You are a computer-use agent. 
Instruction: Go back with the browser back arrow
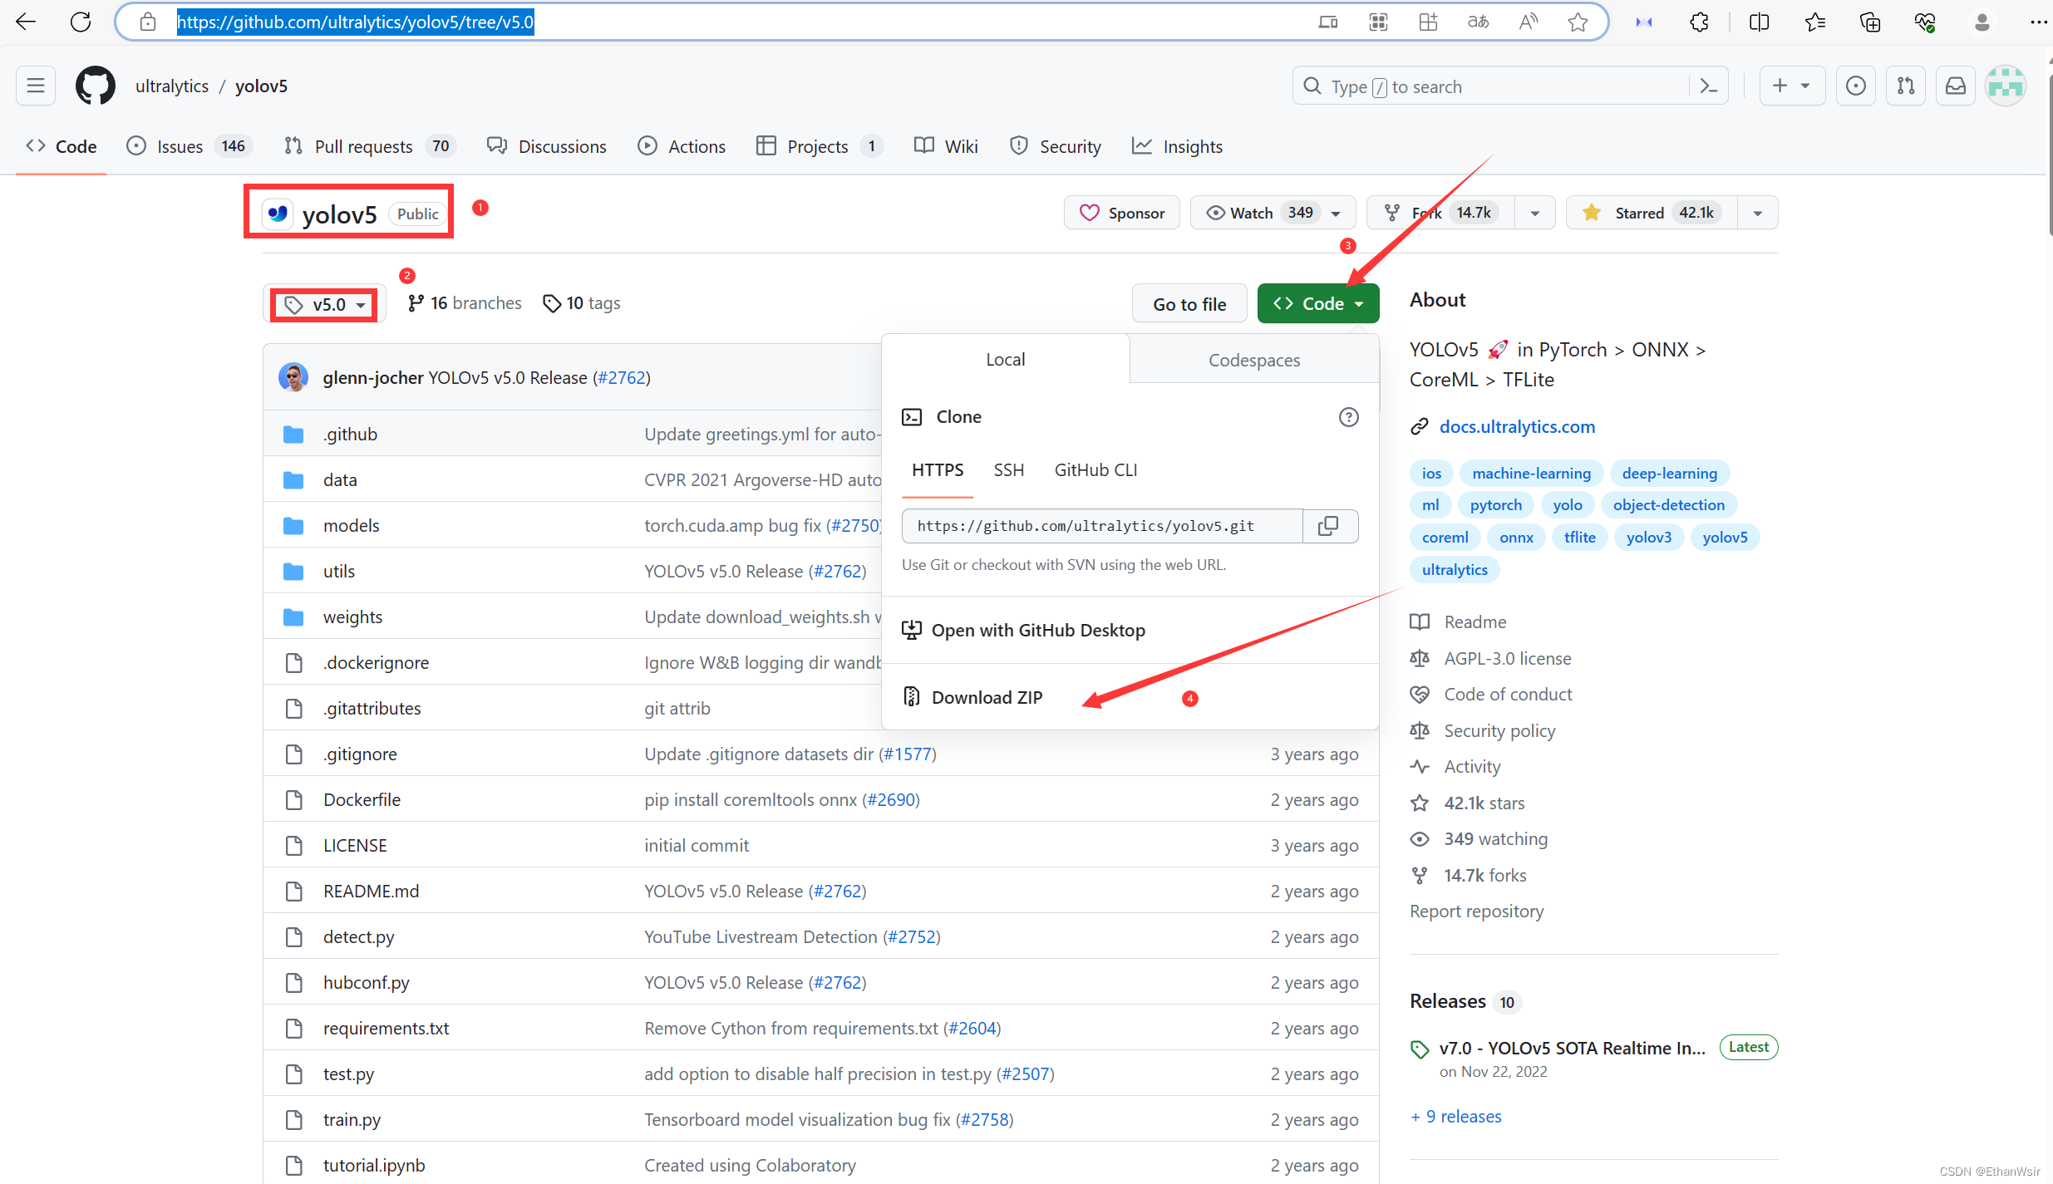(26, 22)
